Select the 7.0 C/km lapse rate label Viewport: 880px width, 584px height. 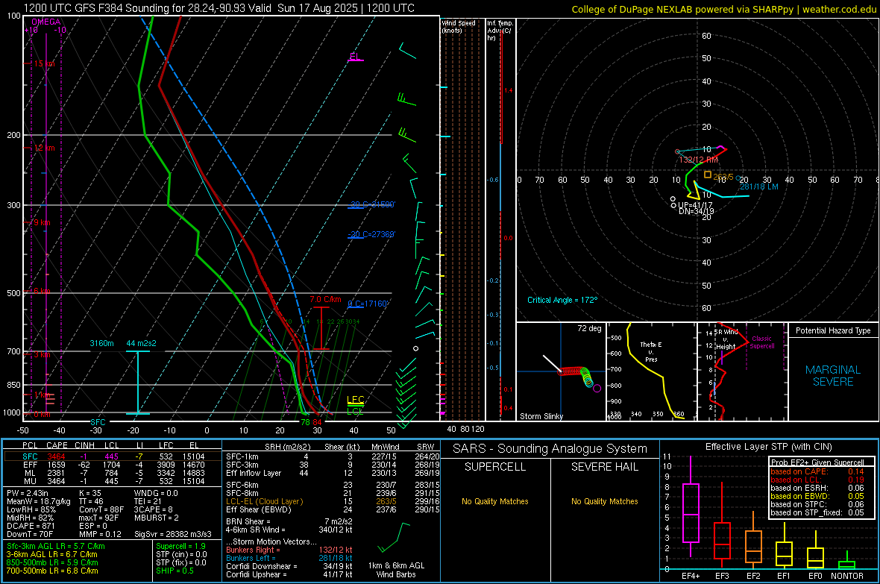tap(325, 299)
